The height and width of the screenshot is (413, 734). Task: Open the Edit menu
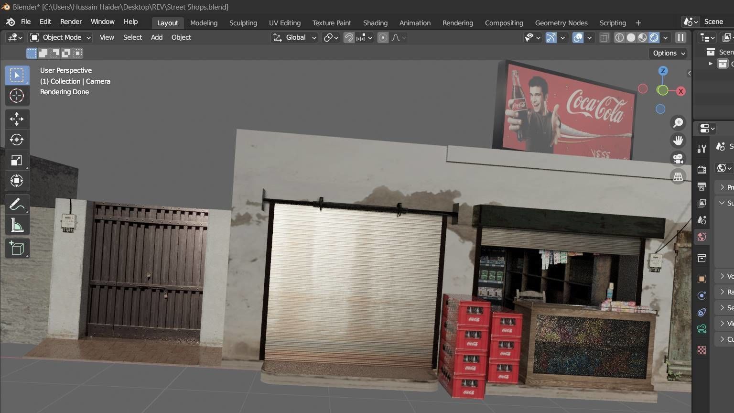[x=45, y=22]
